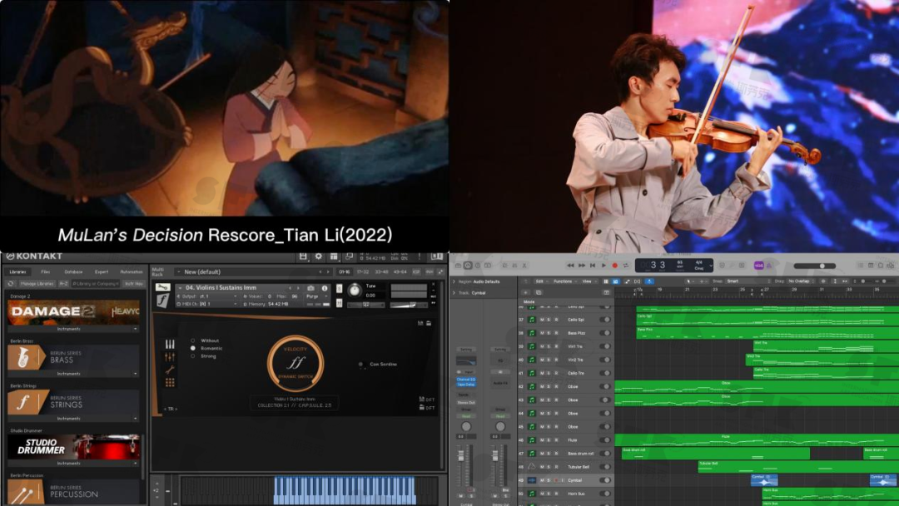Select the Without radio option
Screen dimensions: 899x506
(192, 340)
